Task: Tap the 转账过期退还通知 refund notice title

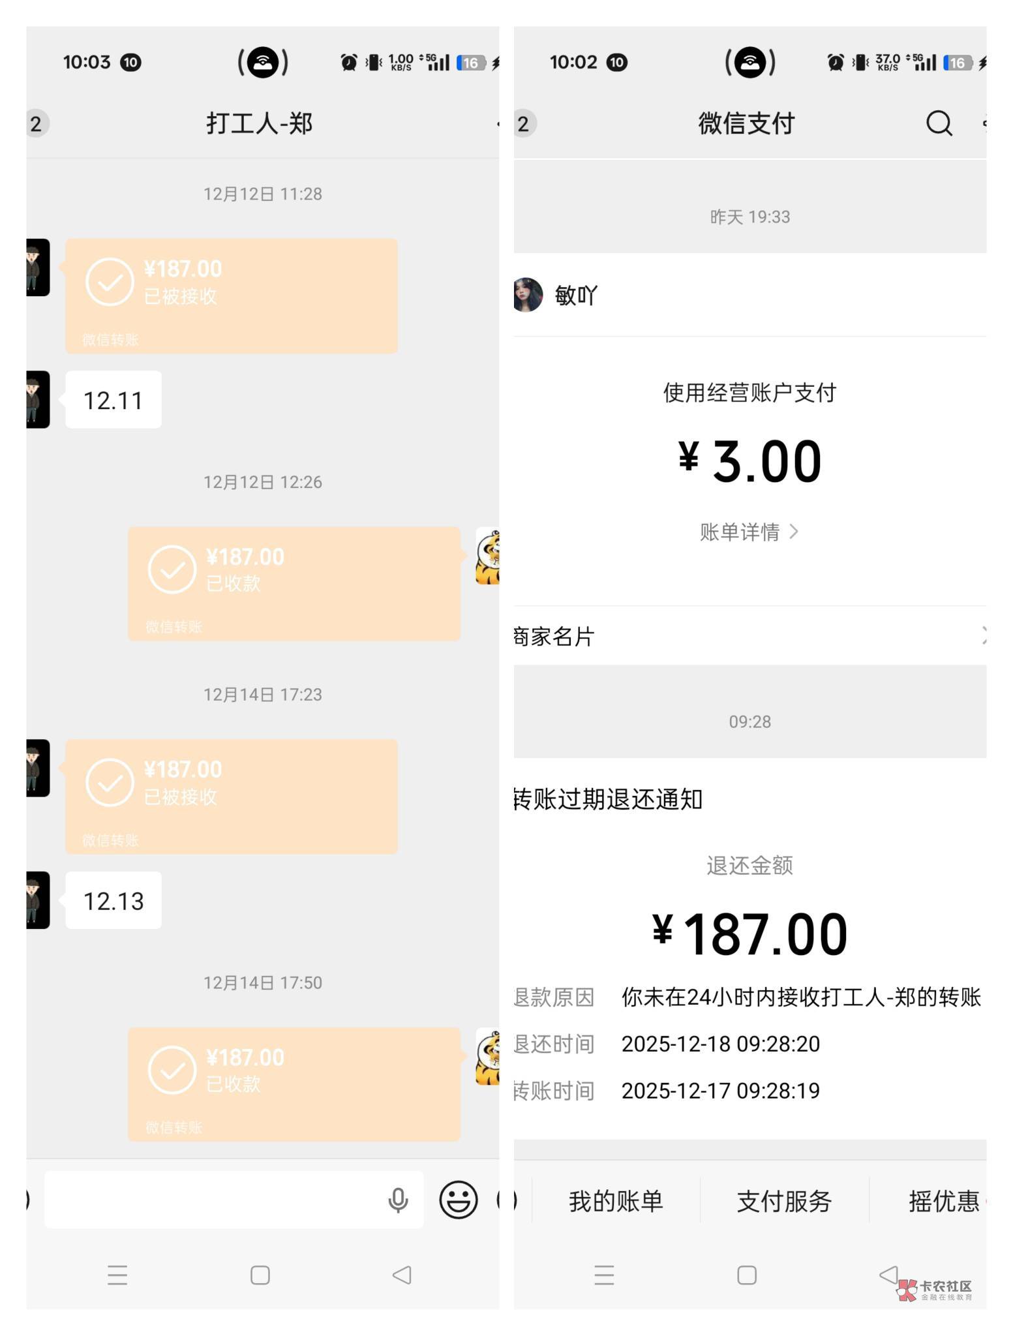Action: coord(608,799)
